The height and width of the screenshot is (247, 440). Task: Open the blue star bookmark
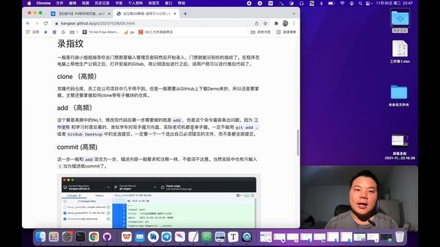click(x=45, y=32)
